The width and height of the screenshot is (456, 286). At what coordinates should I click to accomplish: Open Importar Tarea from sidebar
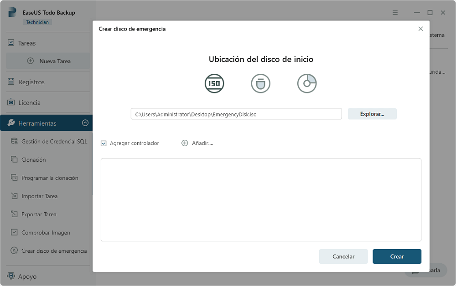[39, 196]
